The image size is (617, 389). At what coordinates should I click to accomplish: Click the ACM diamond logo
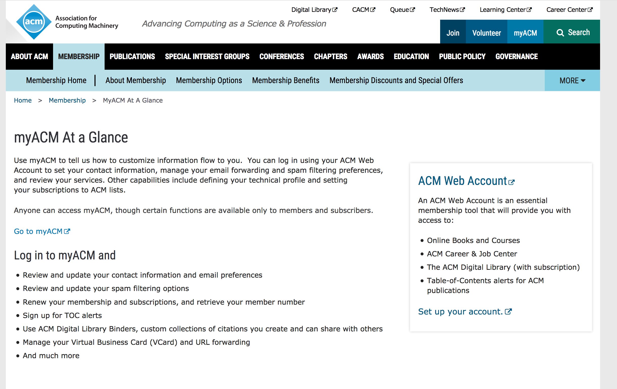coord(34,22)
